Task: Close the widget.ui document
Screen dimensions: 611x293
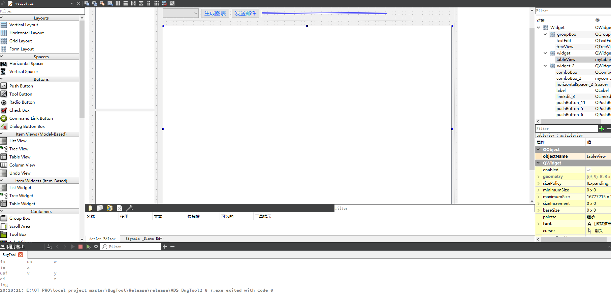Action: tap(78, 3)
